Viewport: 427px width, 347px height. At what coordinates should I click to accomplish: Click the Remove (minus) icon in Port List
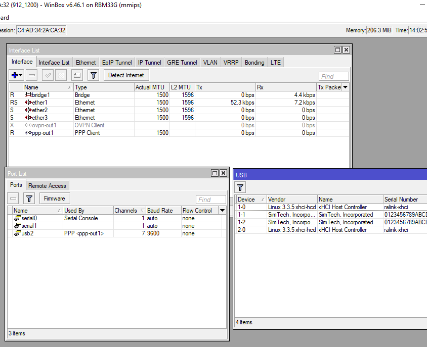[14, 199]
